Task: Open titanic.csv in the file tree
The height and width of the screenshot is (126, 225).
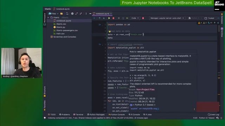Action: tap(61, 24)
